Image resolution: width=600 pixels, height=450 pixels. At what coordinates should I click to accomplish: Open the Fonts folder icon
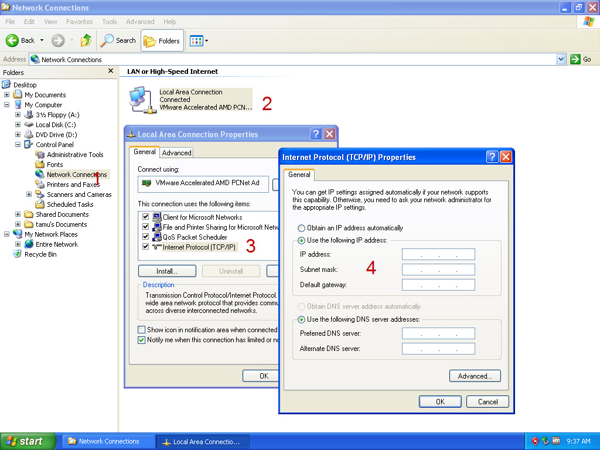40,164
